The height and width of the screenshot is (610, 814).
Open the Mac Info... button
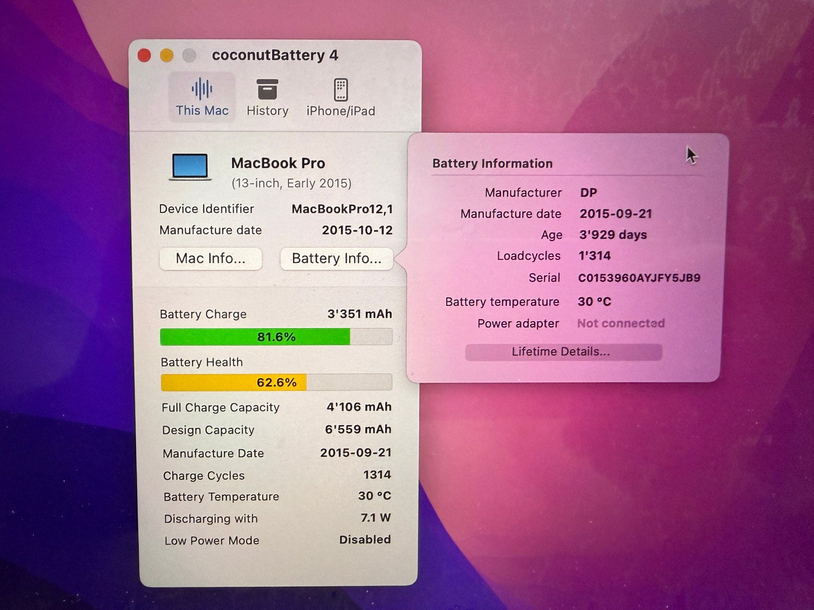pos(211,258)
